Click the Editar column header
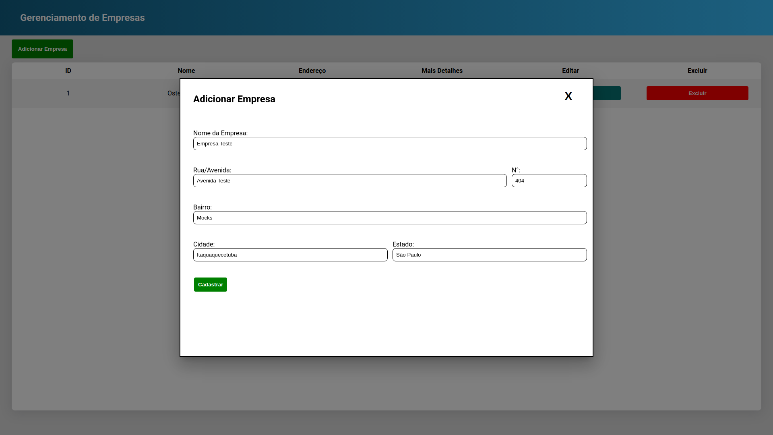Image resolution: width=773 pixels, height=435 pixels. (x=570, y=70)
